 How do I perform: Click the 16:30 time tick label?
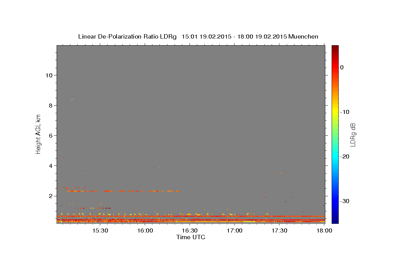tap(190, 231)
